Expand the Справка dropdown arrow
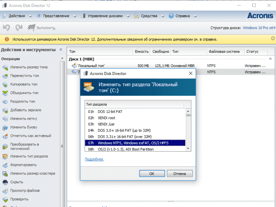 [x=195, y=16]
